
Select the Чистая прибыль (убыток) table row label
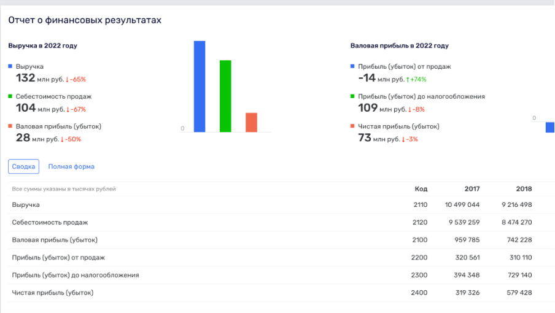pyautogui.click(x=53, y=293)
